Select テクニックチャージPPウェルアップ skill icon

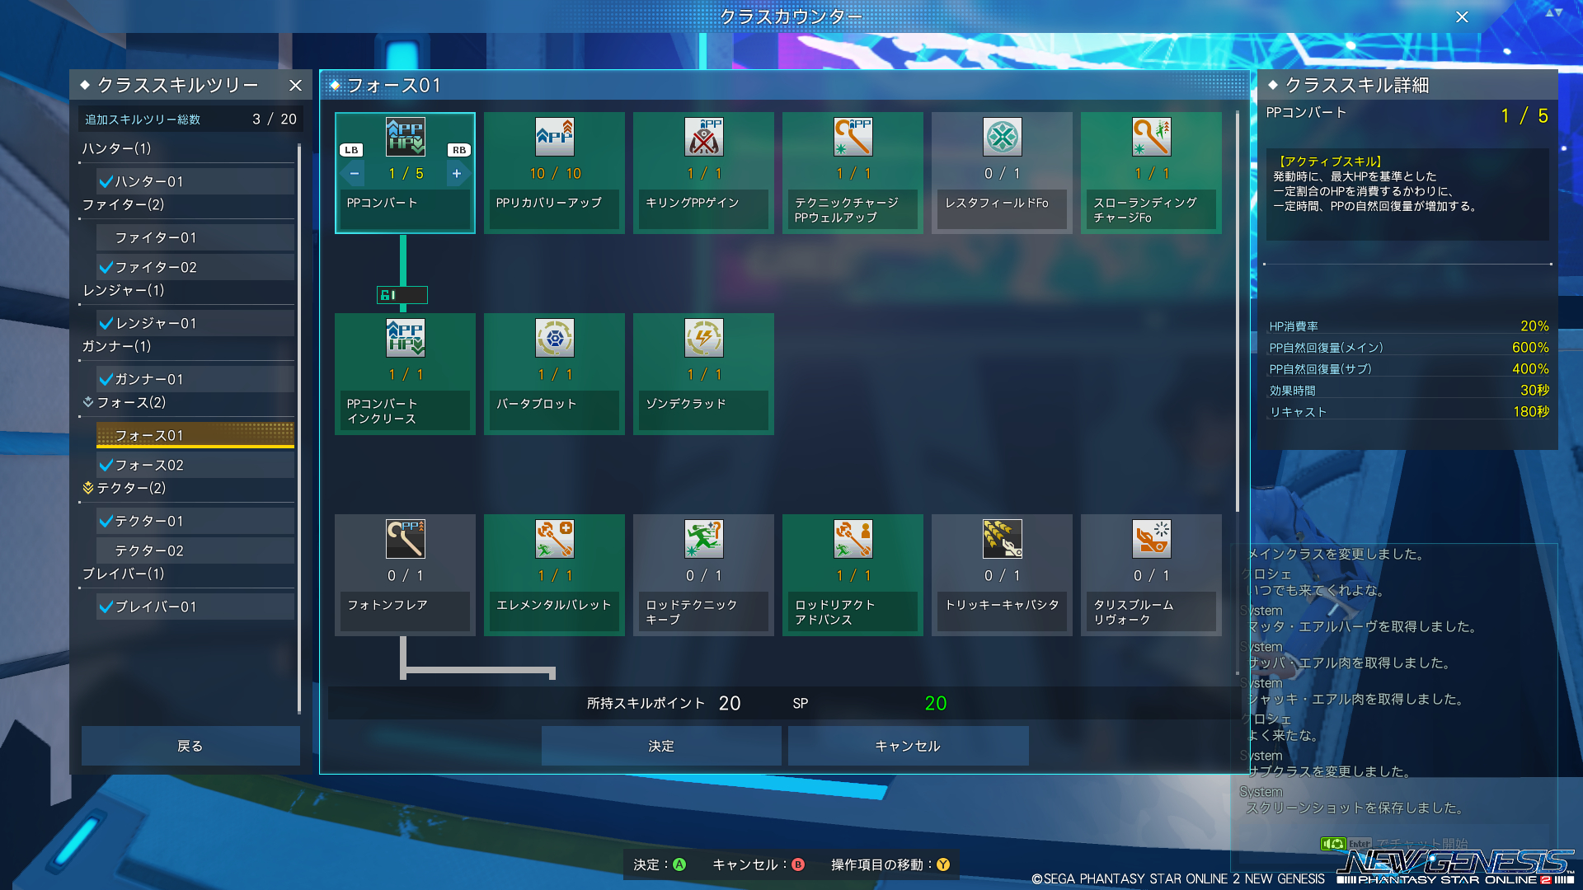(853, 137)
